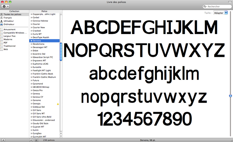233x142 pixels.
Task: Add a font with plus button
Action: click(31, 140)
